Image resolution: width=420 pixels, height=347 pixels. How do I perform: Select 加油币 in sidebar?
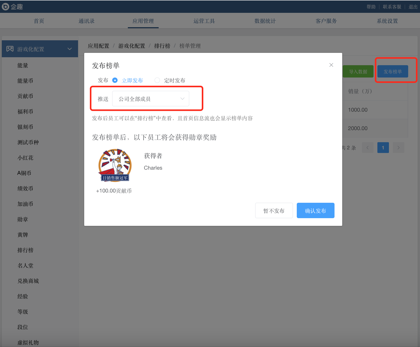pos(25,204)
